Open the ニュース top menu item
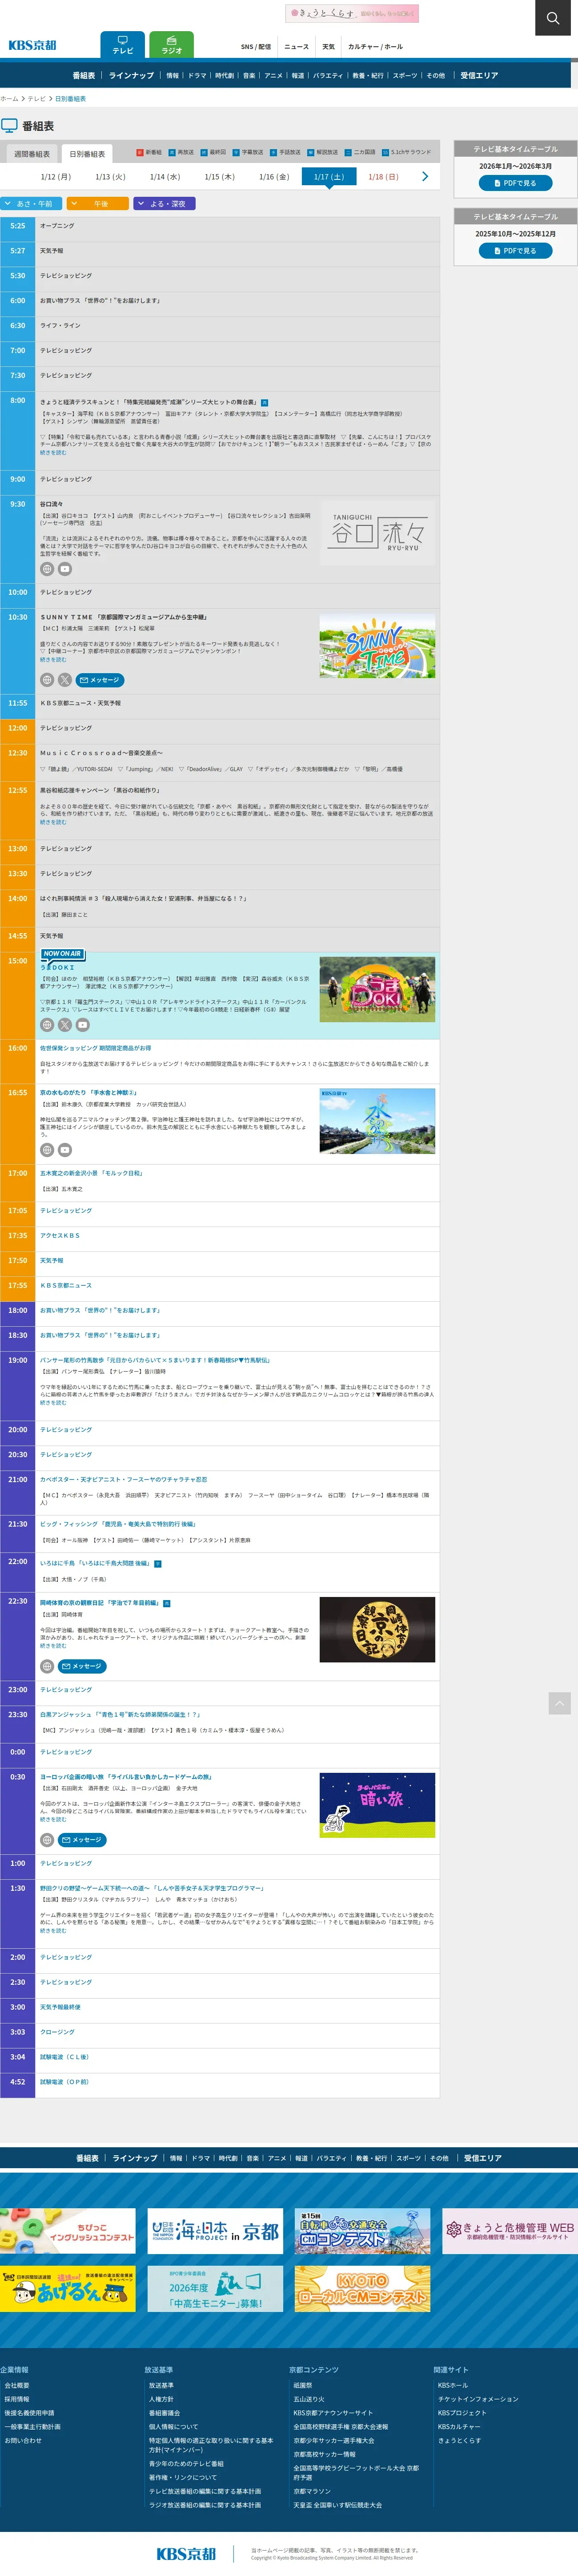578x2576 pixels. click(x=297, y=47)
